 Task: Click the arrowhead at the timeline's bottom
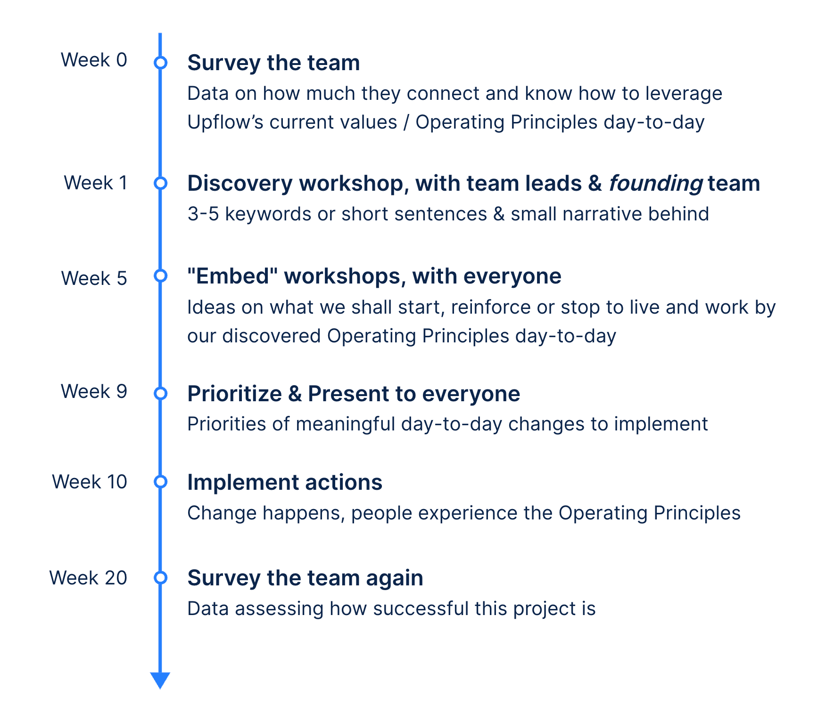pyautogui.click(x=160, y=680)
